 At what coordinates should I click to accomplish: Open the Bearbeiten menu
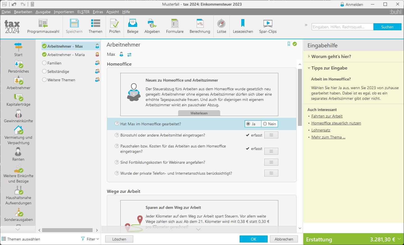[x=23, y=12]
